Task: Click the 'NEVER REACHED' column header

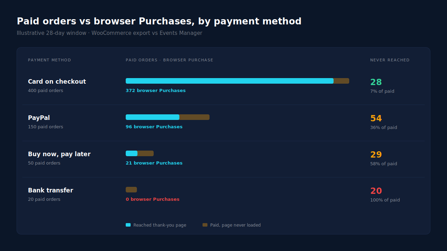Action: coord(390,60)
